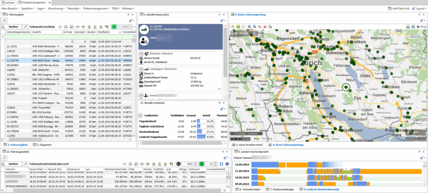Toggle green auto-refresh button in Fahrzeugstatistik
Screen dimensions: 428x193
(201, 163)
